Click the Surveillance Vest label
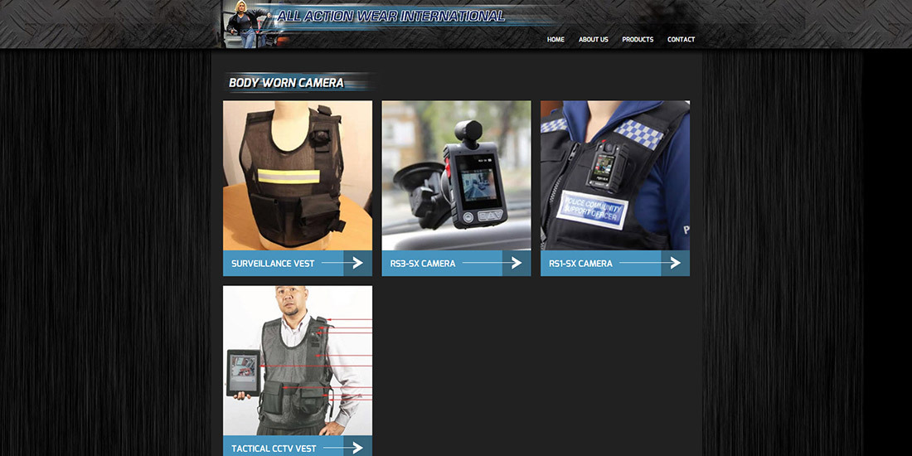 (x=273, y=264)
